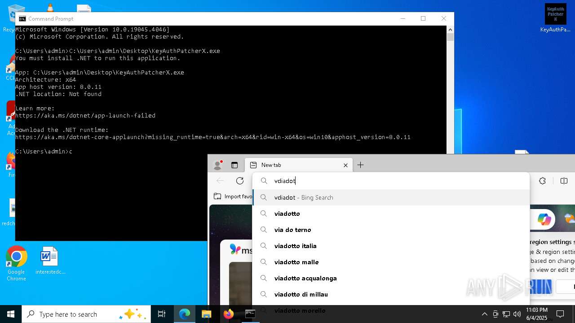This screenshot has height=323, width=575.
Task: Choose the 'viadotto italia' suggestion
Action: (x=391, y=246)
